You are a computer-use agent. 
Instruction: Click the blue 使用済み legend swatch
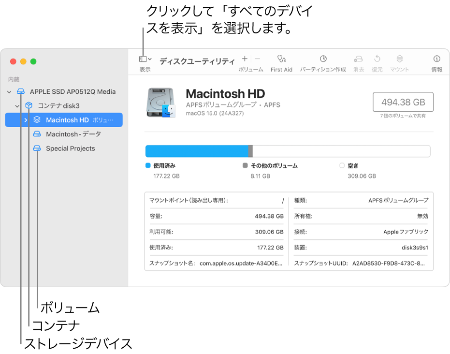[x=148, y=165]
